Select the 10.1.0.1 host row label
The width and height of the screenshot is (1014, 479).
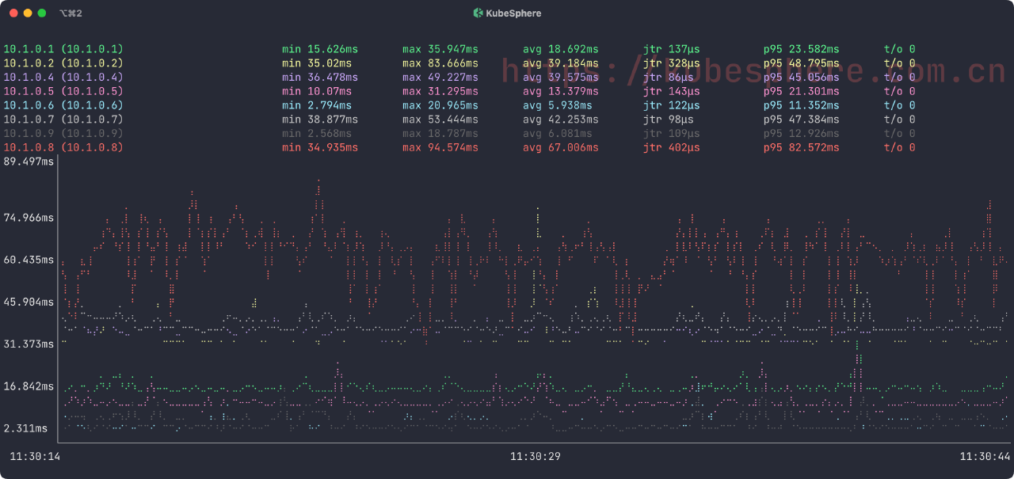point(63,49)
